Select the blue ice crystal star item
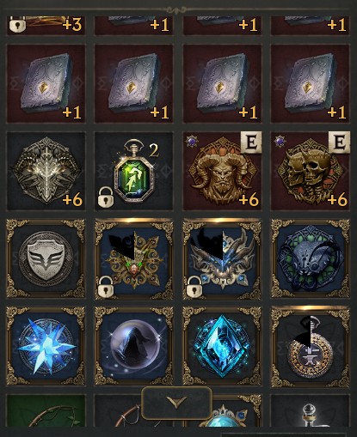357x437 pixels. 46,346
